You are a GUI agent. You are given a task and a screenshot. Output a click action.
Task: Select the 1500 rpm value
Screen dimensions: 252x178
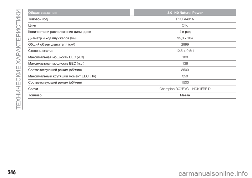click(185, 82)
